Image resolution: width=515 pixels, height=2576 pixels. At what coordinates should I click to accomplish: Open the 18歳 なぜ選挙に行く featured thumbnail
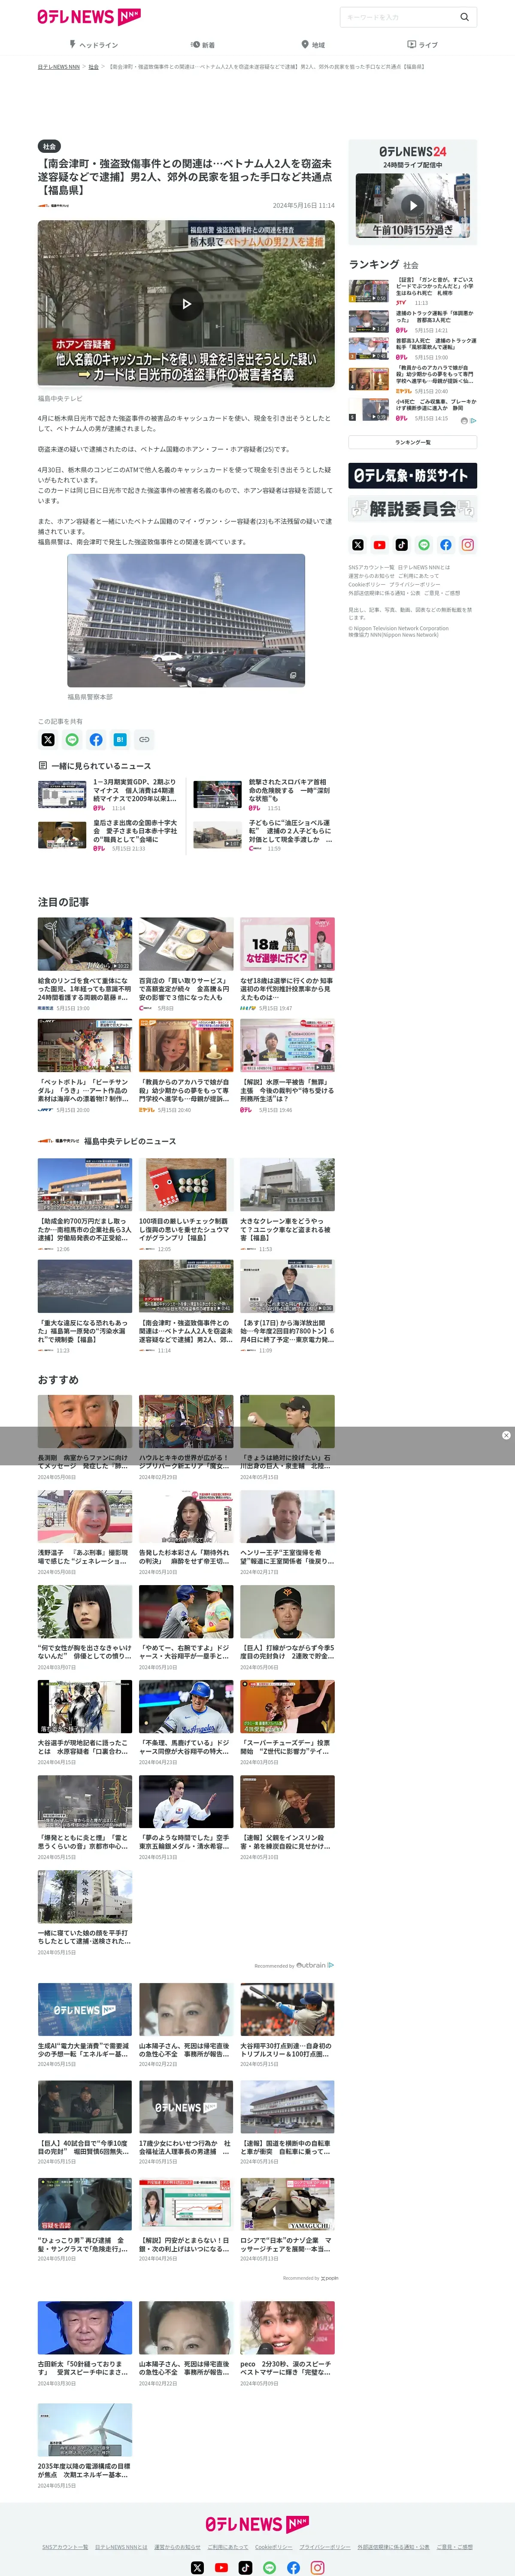coord(287,944)
